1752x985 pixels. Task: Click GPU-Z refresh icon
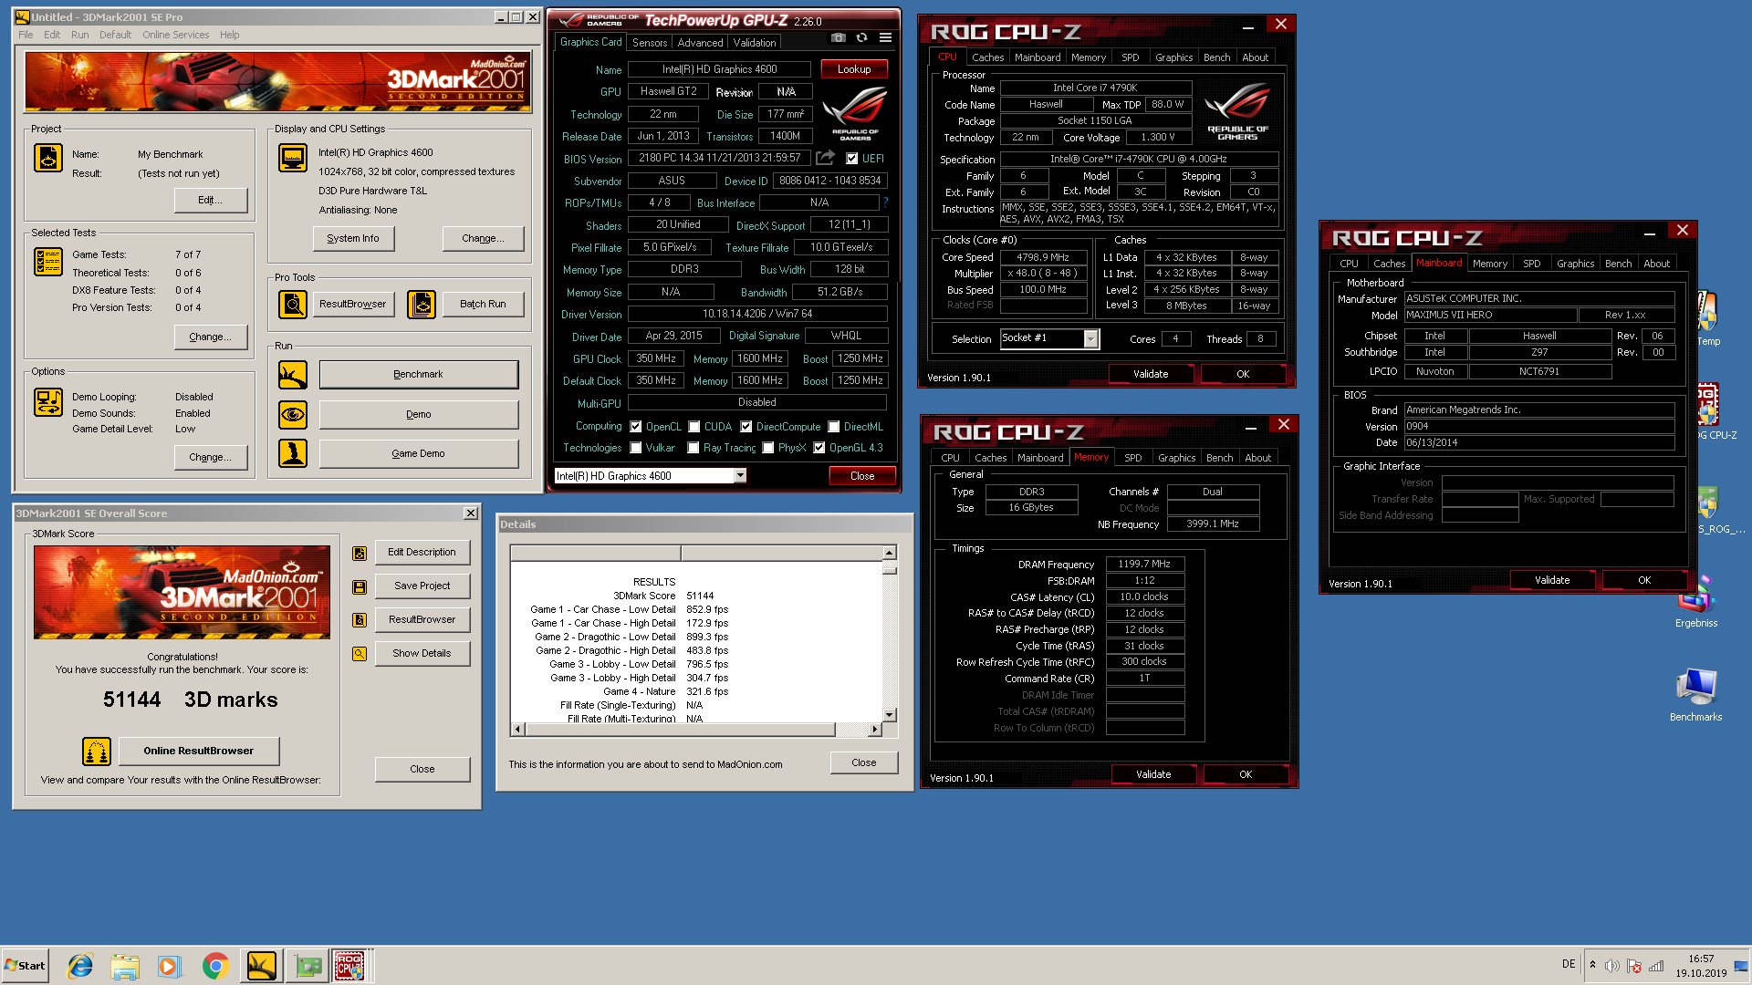point(861,38)
